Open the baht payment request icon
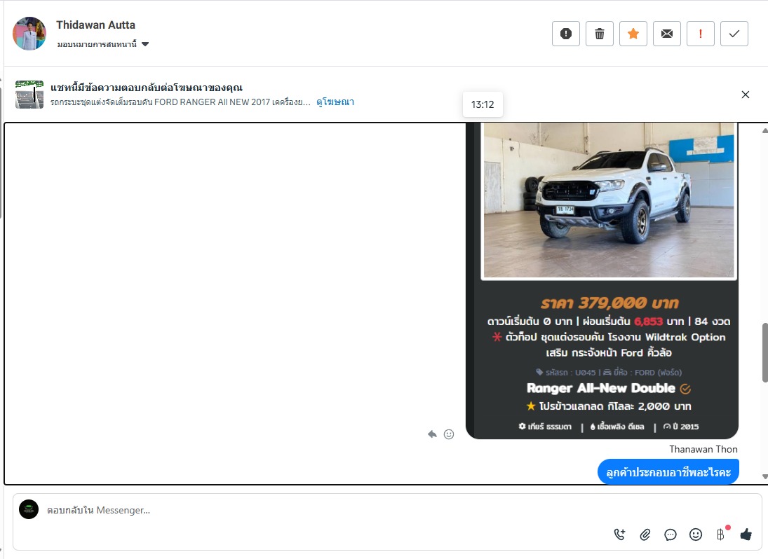The width and height of the screenshot is (768, 559). tap(720, 534)
